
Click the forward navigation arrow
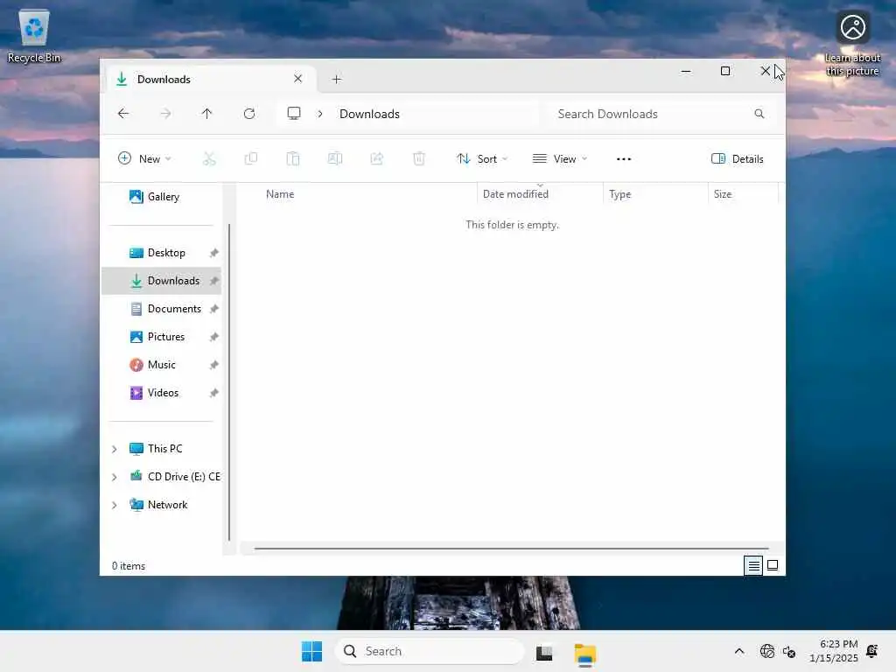coord(165,114)
